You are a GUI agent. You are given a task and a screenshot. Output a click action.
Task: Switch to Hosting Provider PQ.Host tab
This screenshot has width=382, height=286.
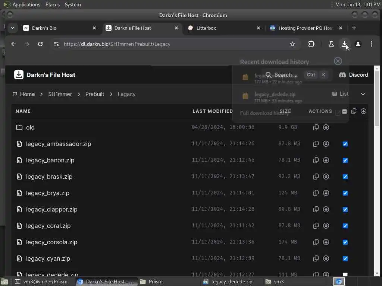[x=306, y=28]
